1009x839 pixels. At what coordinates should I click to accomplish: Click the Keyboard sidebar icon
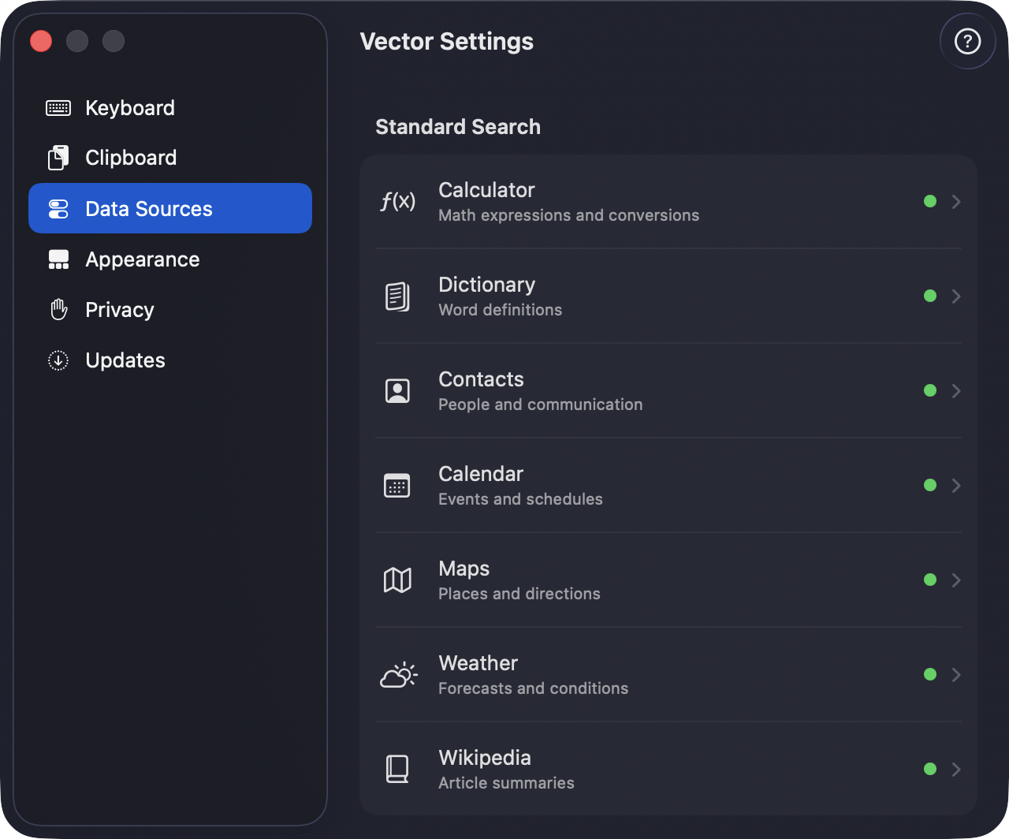(x=58, y=108)
